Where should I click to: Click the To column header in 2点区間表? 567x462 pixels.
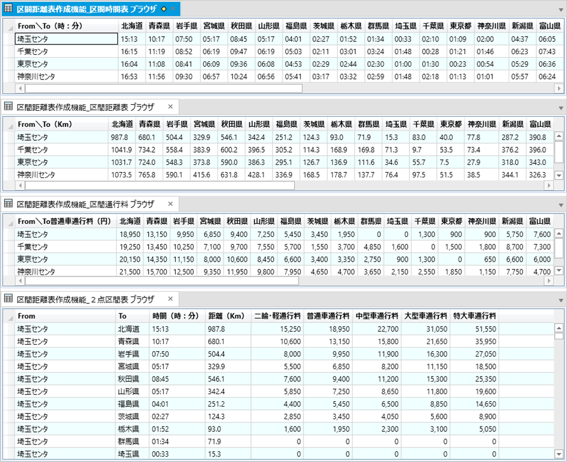point(132,316)
